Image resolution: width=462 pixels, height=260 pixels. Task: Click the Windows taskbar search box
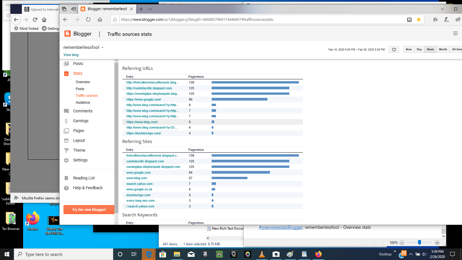[x=64, y=254]
